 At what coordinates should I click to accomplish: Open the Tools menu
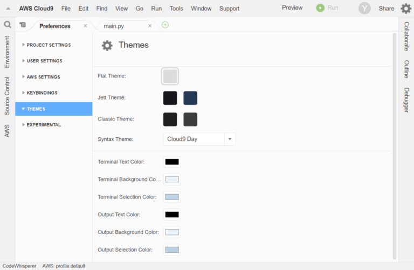click(176, 9)
